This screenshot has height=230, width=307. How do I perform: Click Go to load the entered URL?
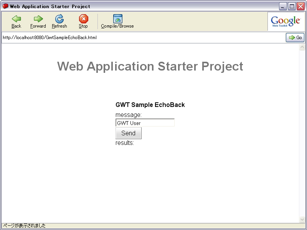(295, 37)
